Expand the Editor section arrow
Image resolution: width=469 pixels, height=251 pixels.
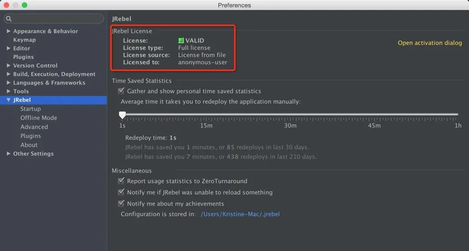9,48
